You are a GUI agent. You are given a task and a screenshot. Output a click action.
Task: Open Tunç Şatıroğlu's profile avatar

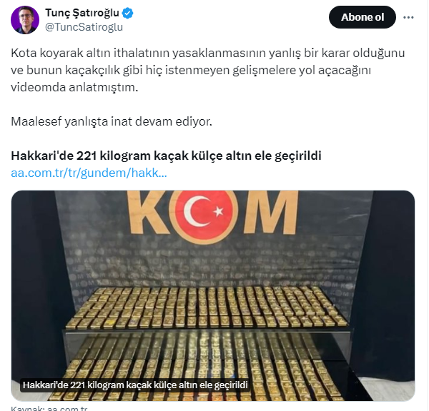click(25, 20)
